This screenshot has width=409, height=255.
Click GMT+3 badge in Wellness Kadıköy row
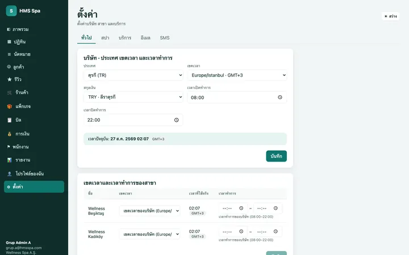(198, 236)
